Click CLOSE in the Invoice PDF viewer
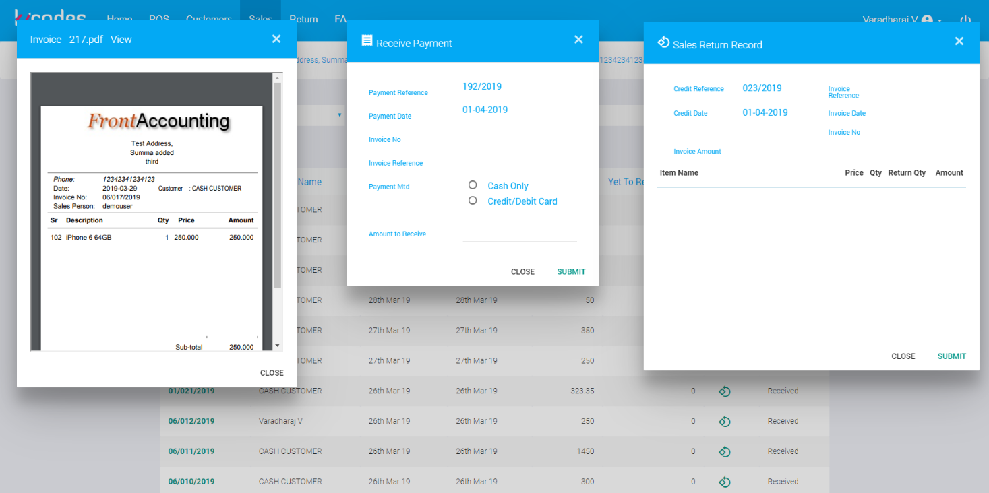The height and width of the screenshot is (493, 989). (272, 373)
